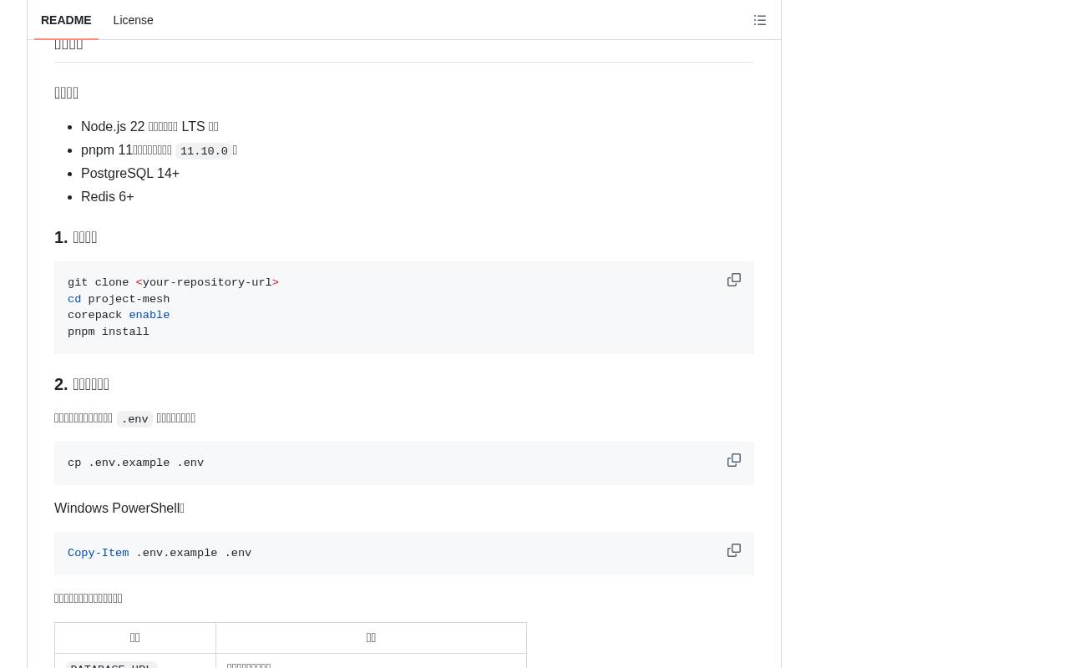Copy the Copy-Item PowerShell command
Screen dimensions: 1069x668
coord(734,550)
